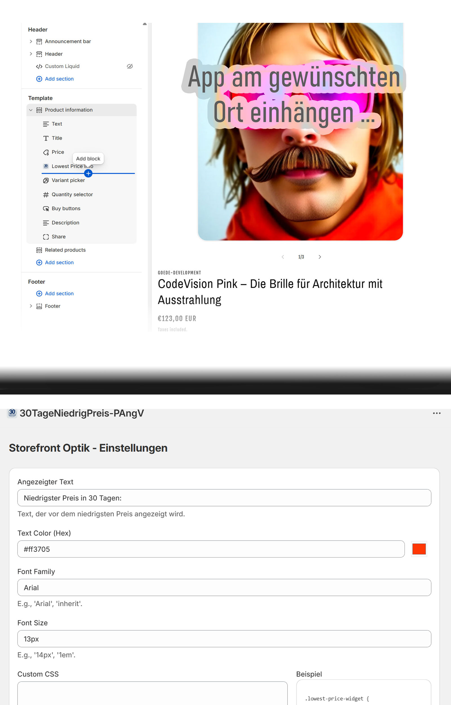Click the Share block icon

tap(46, 237)
